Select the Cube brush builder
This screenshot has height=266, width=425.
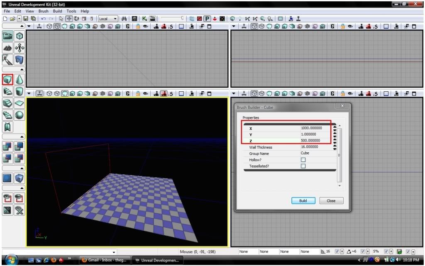(x=7, y=80)
